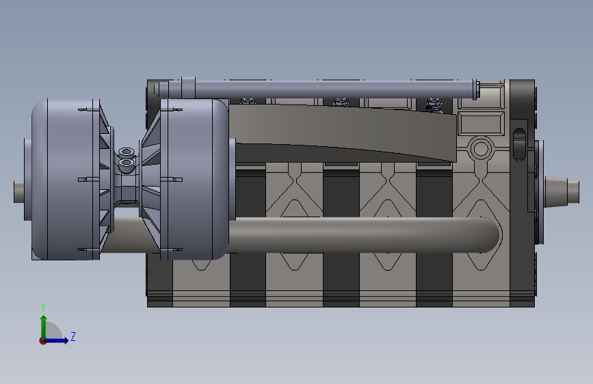Click the green Y axis of the orientation triad
Image resolution: width=593 pixels, height=384 pixels.
click(x=44, y=327)
